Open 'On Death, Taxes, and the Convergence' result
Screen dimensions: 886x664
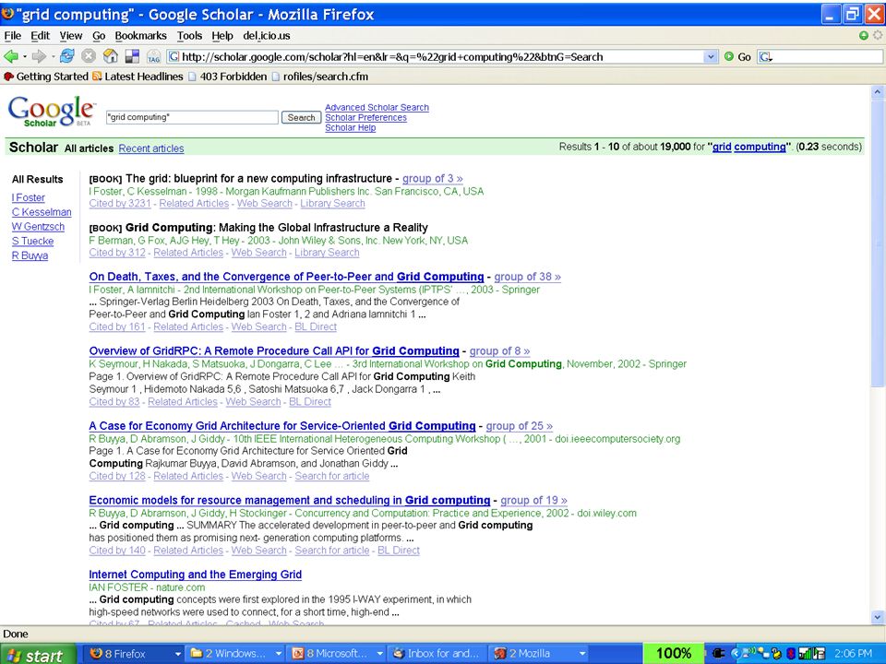[286, 277]
